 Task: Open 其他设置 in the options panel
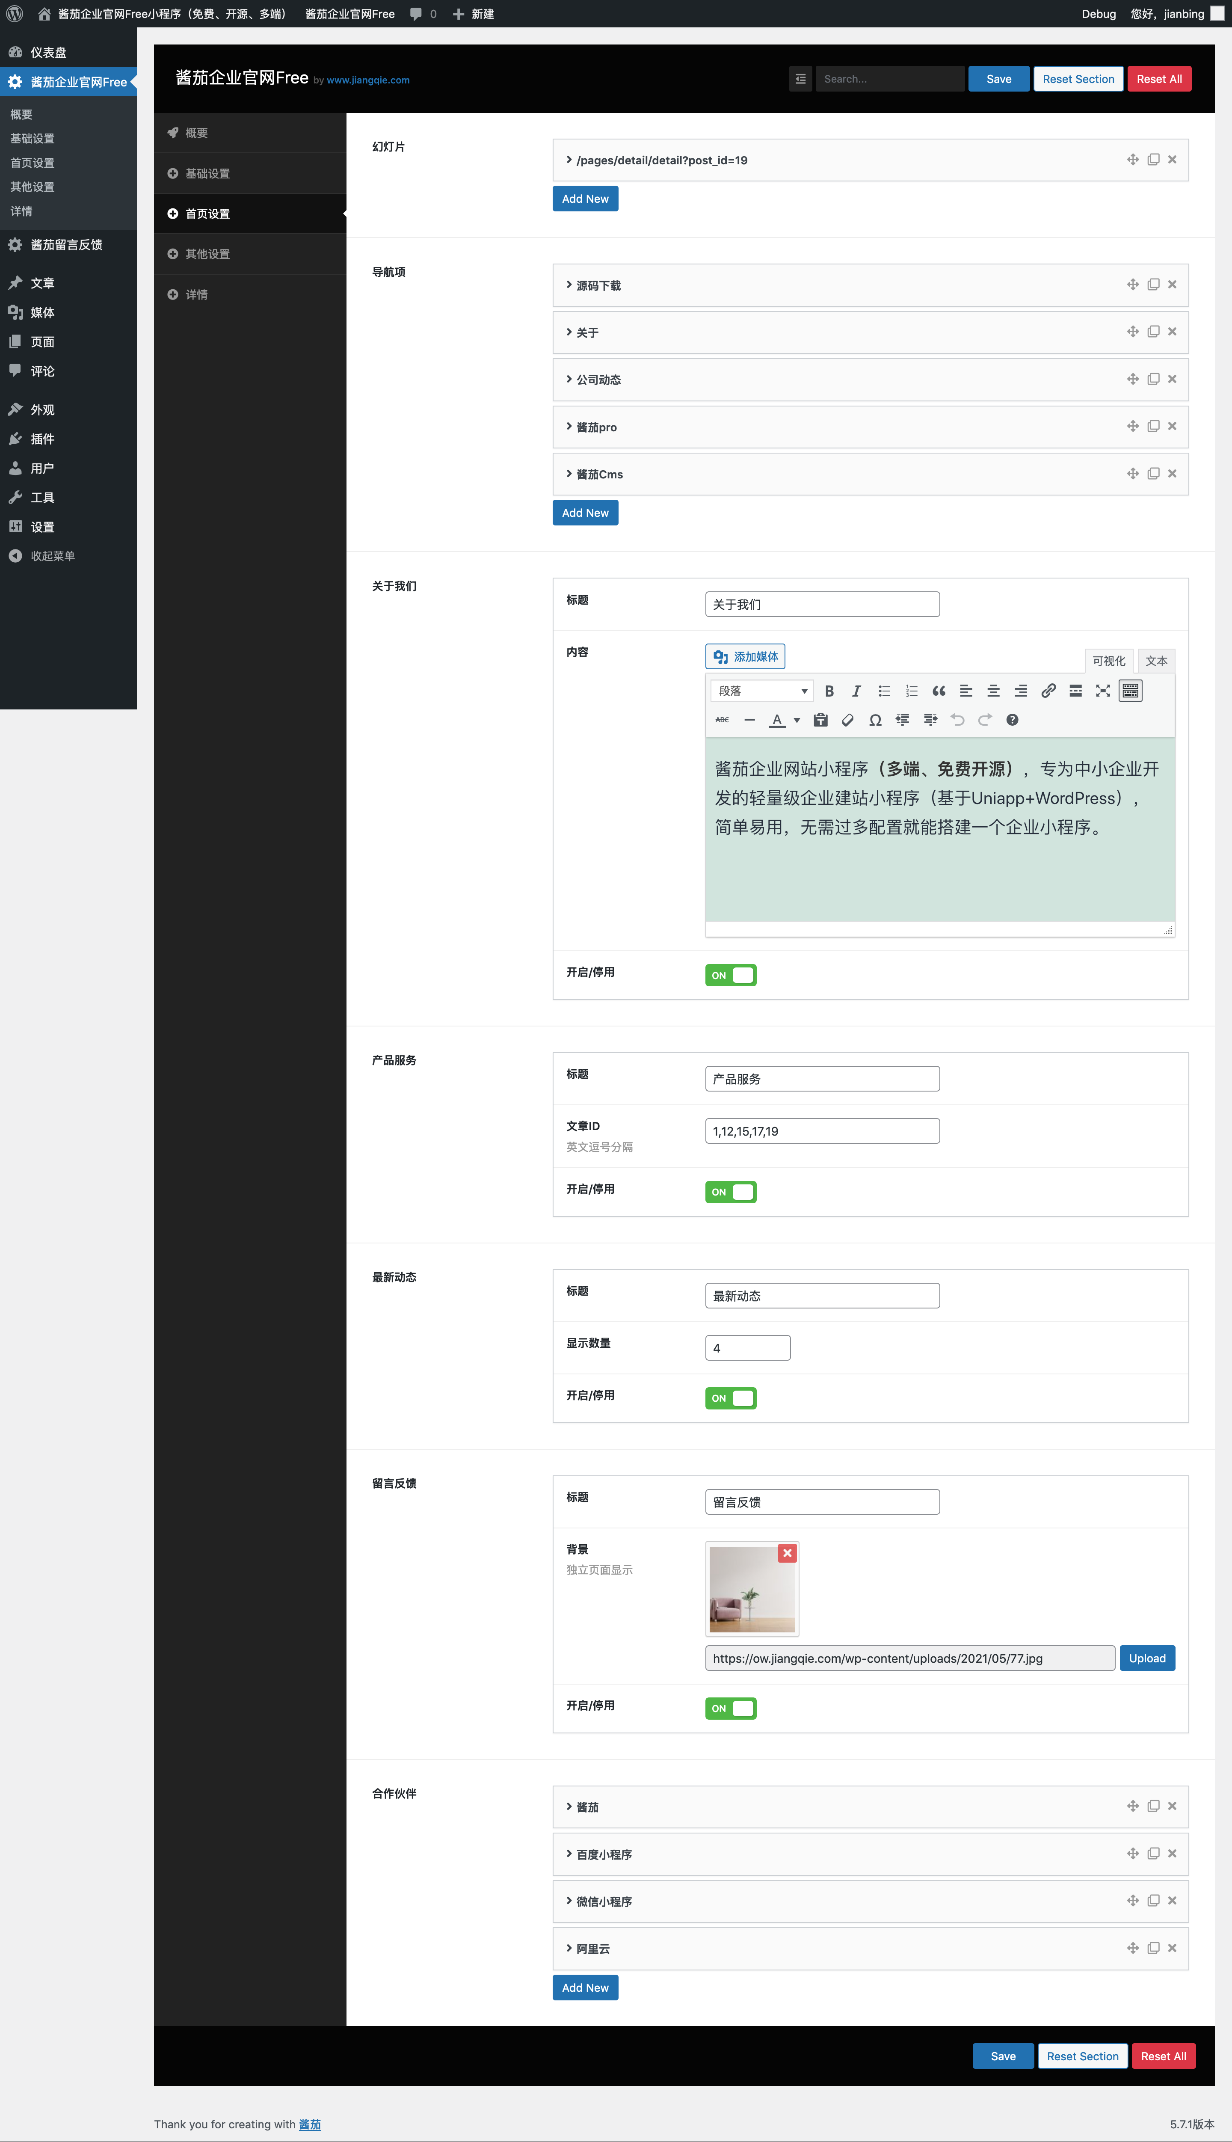point(207,254)
